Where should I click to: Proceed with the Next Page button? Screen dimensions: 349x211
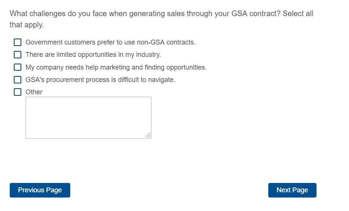[292, 190]
